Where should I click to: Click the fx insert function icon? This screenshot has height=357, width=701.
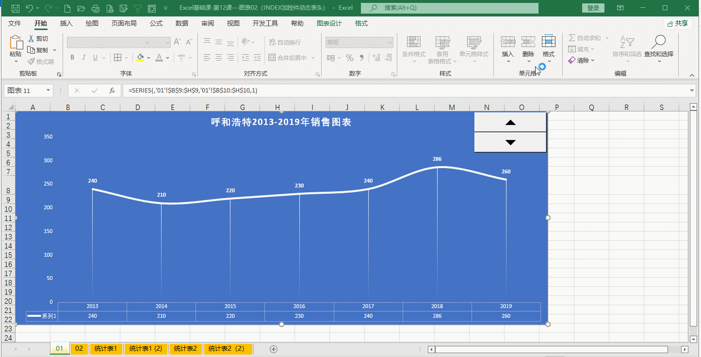[x=112, y=91]
